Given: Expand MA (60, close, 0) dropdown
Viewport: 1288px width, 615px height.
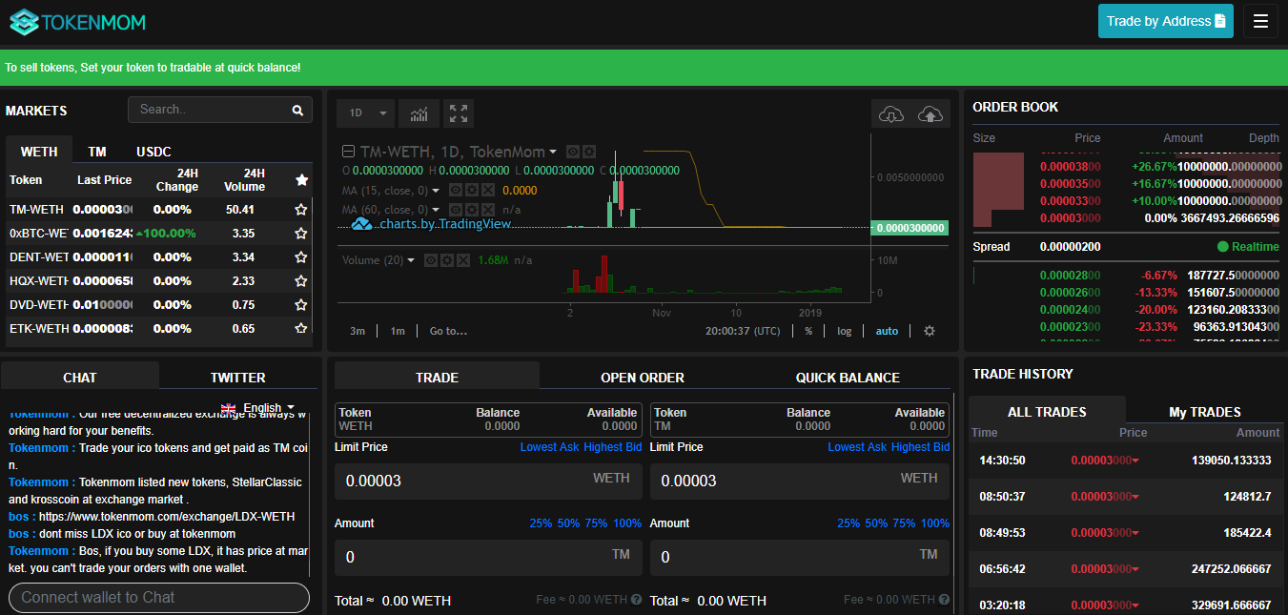Looking at the screenshot, I should [436, 210].
